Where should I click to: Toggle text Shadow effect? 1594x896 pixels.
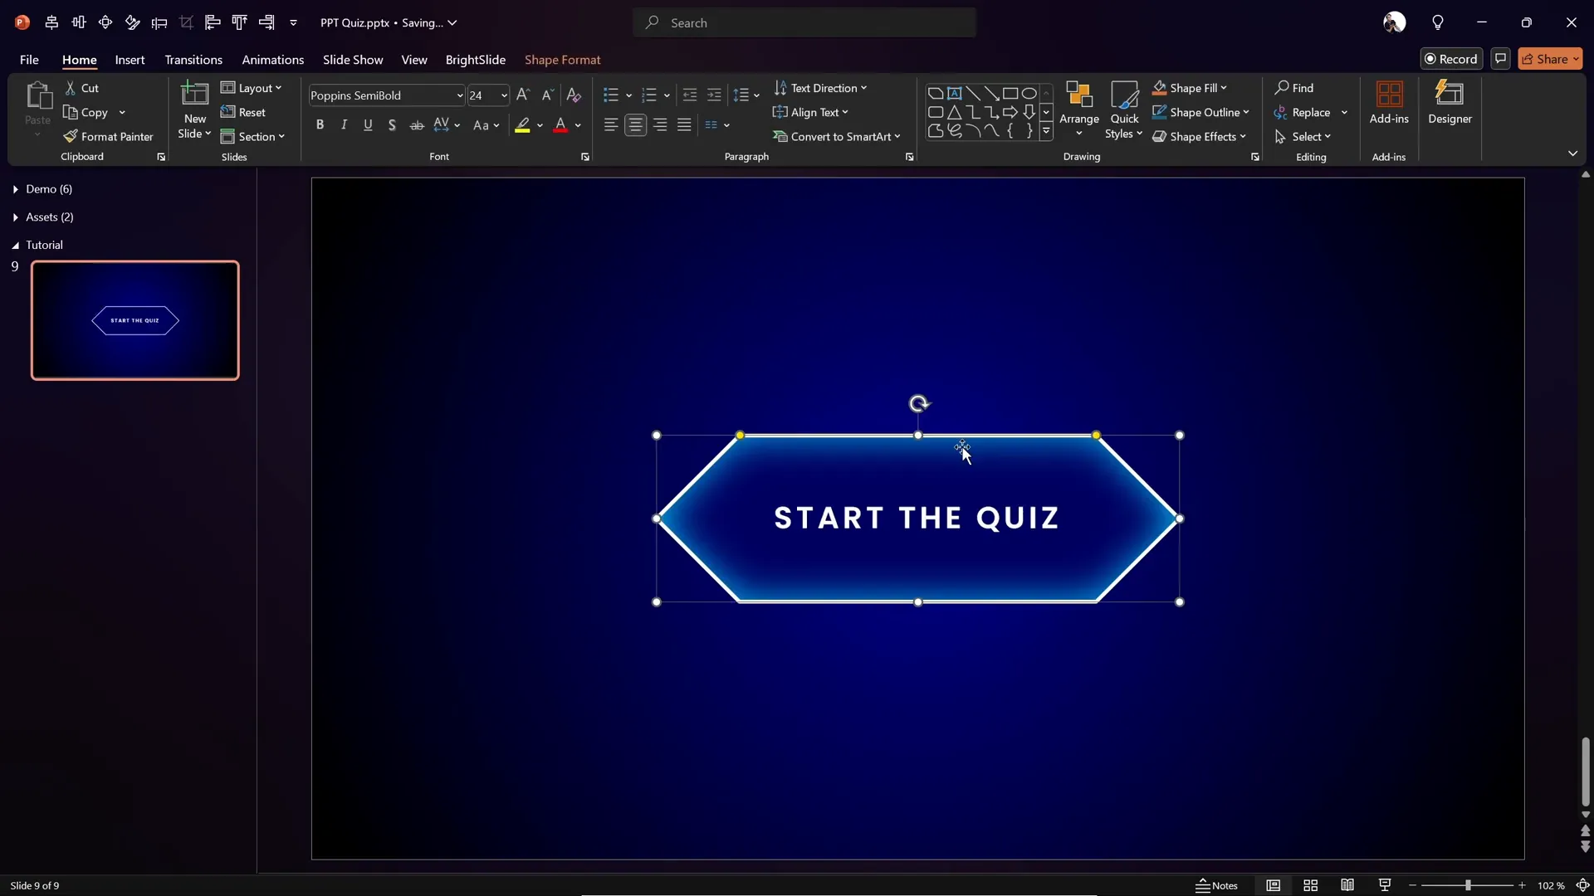point(392,124)
